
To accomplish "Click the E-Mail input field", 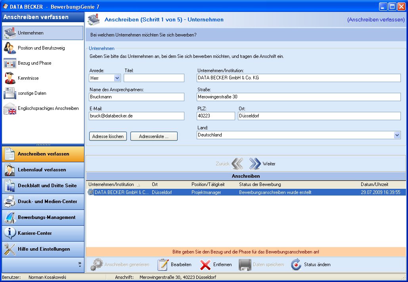I will [x=137, y=116].
